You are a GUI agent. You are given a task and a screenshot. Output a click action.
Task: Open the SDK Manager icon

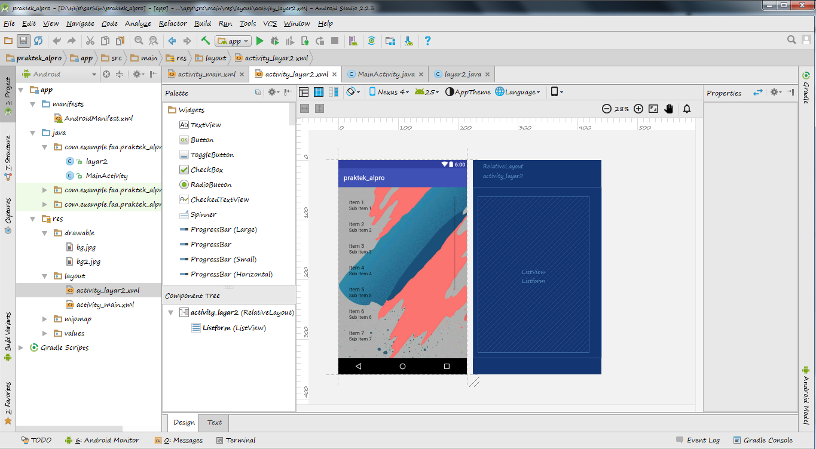408,41
